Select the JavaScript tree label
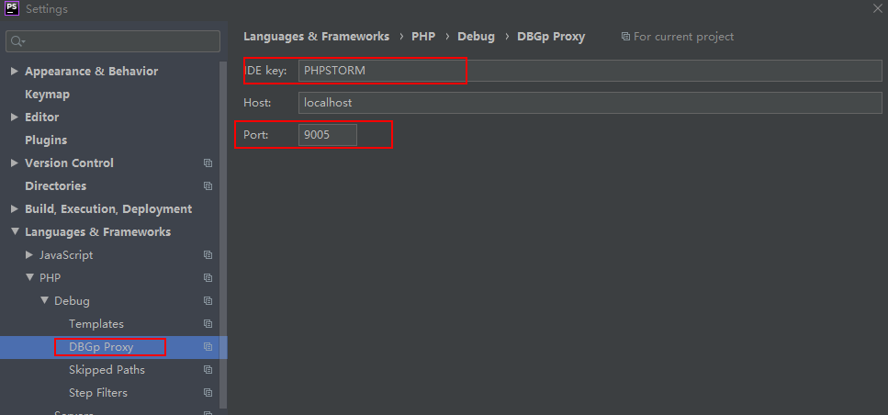 66,254
